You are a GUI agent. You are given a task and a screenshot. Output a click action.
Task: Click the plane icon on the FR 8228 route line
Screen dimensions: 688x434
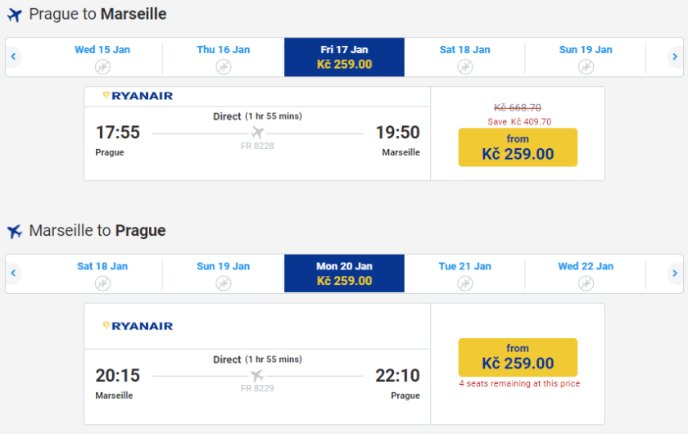(x=258, y=133)
